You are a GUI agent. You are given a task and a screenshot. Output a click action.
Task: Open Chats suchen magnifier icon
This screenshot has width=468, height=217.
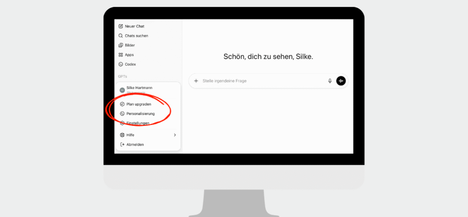pos(121,36)
